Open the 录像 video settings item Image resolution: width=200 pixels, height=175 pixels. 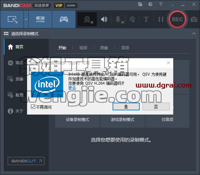pyautogui.click(x=15, y=79)
